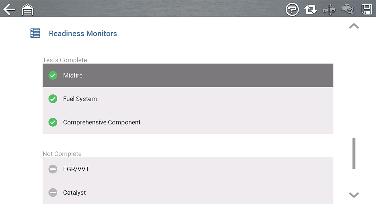Select the Misfire monitor row
Screen dimensions: 376x209
coord(188,75)
